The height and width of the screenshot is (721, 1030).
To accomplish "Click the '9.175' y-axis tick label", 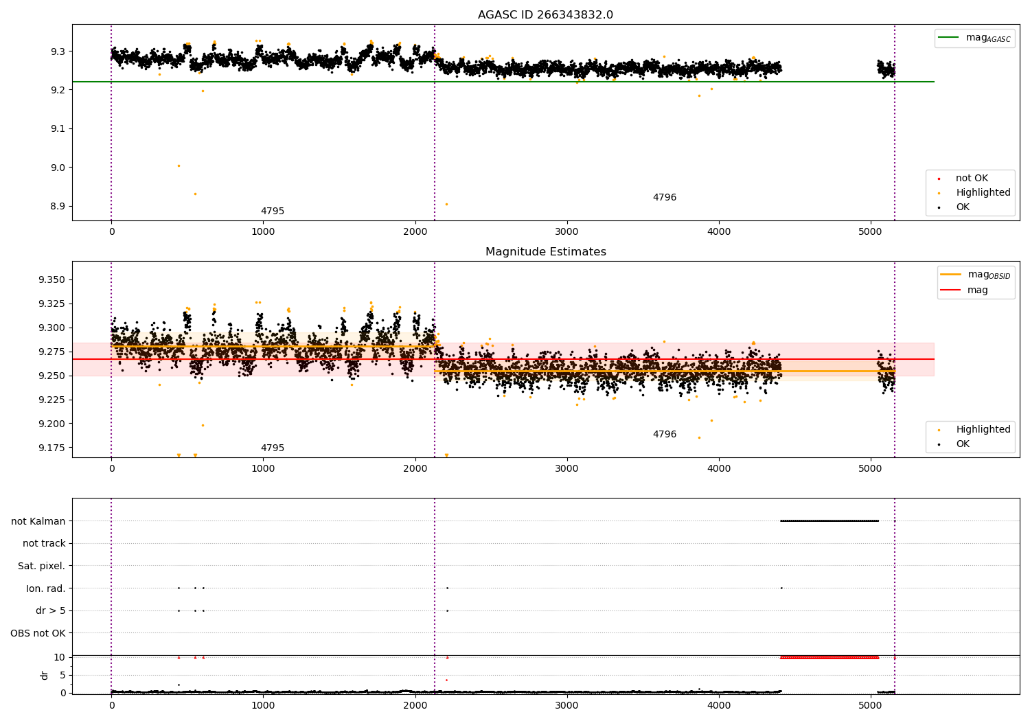I will pyautogui.click(x=51, y=448).
